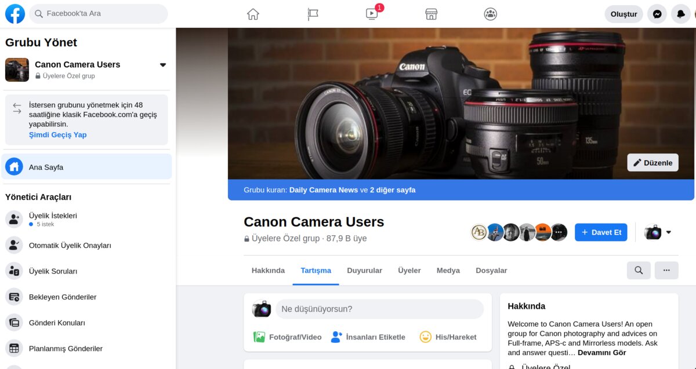
Task: Click the Şimdi Geçiş Yap link
Action: click(58, 134)
